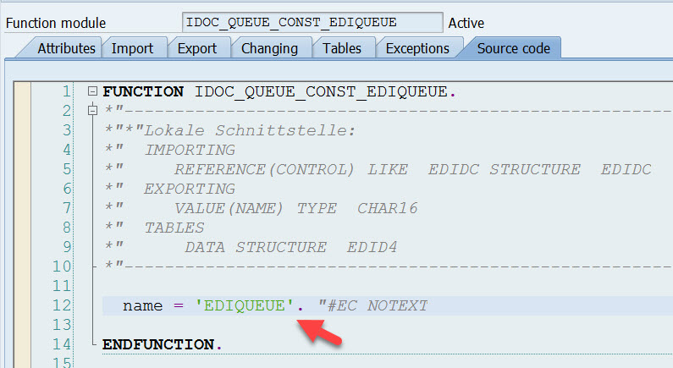This screenshot has width=673, height=368.
Task: Click the Function module name field
Action: coord(312,23)
